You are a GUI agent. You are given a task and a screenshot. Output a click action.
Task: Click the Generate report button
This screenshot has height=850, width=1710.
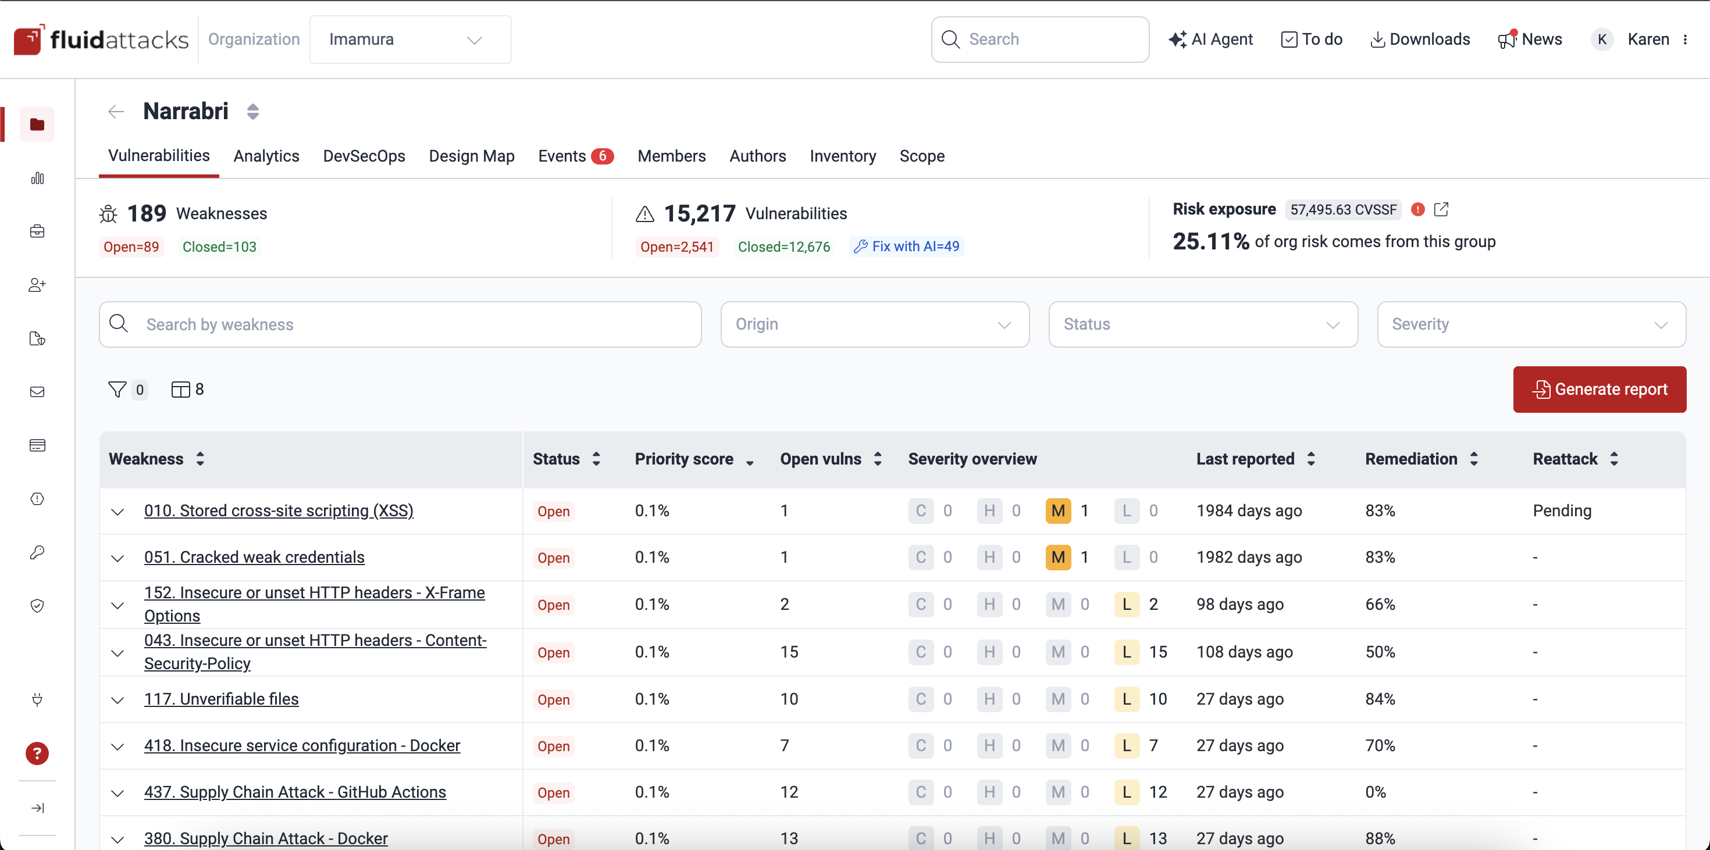(x=1599, y=390)
